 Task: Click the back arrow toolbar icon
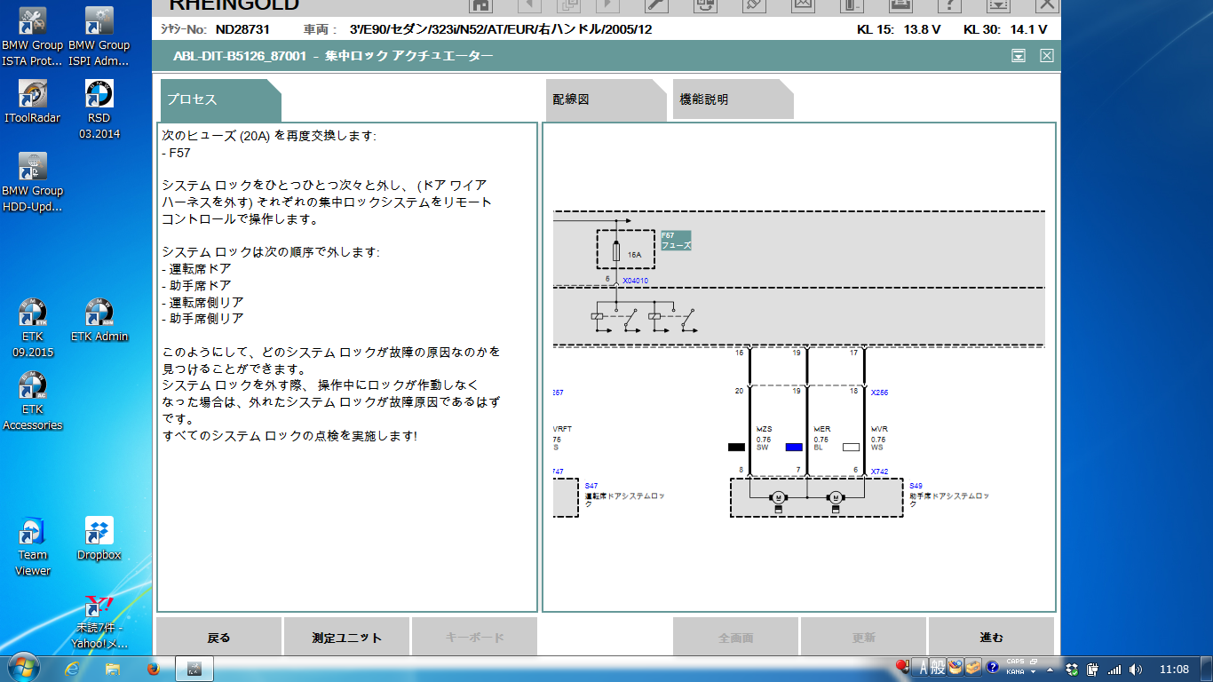pos(530,5)
